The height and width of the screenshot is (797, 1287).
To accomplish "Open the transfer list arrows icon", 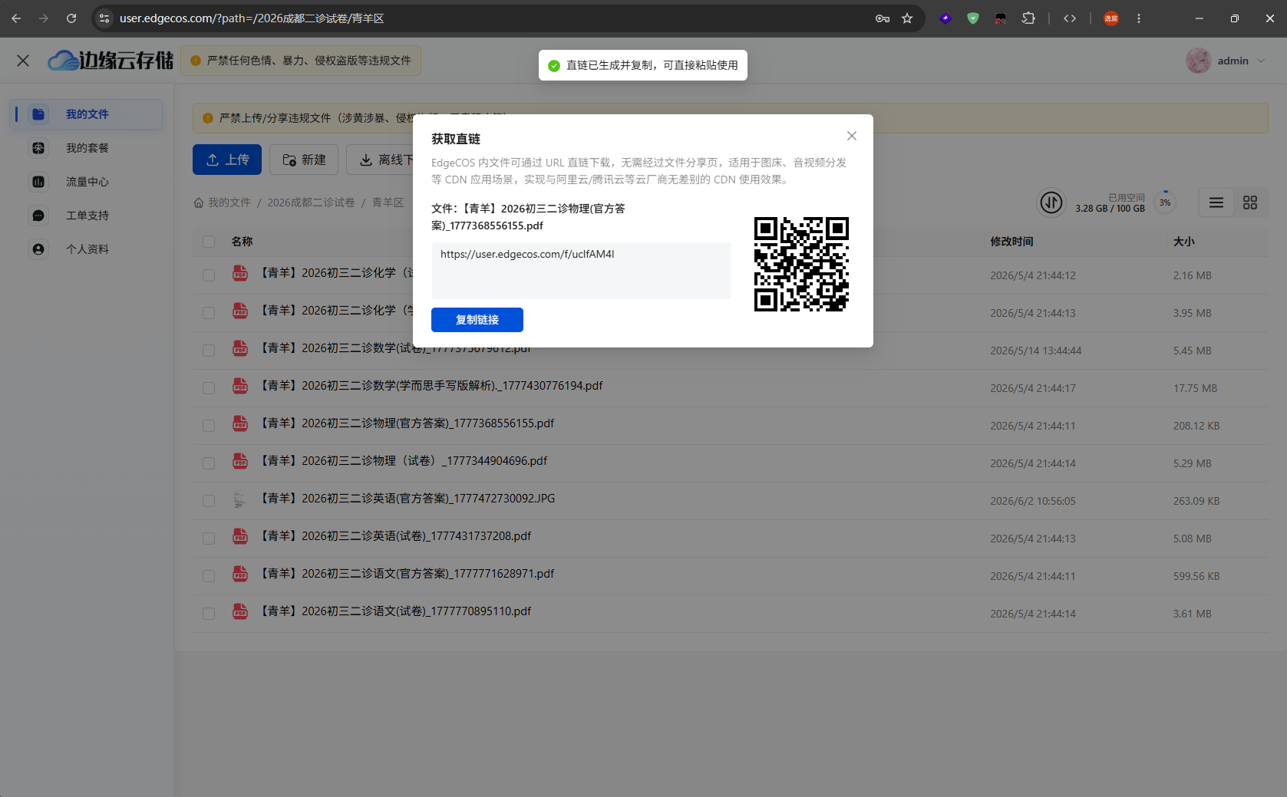I will click(x=1051, y=203).
